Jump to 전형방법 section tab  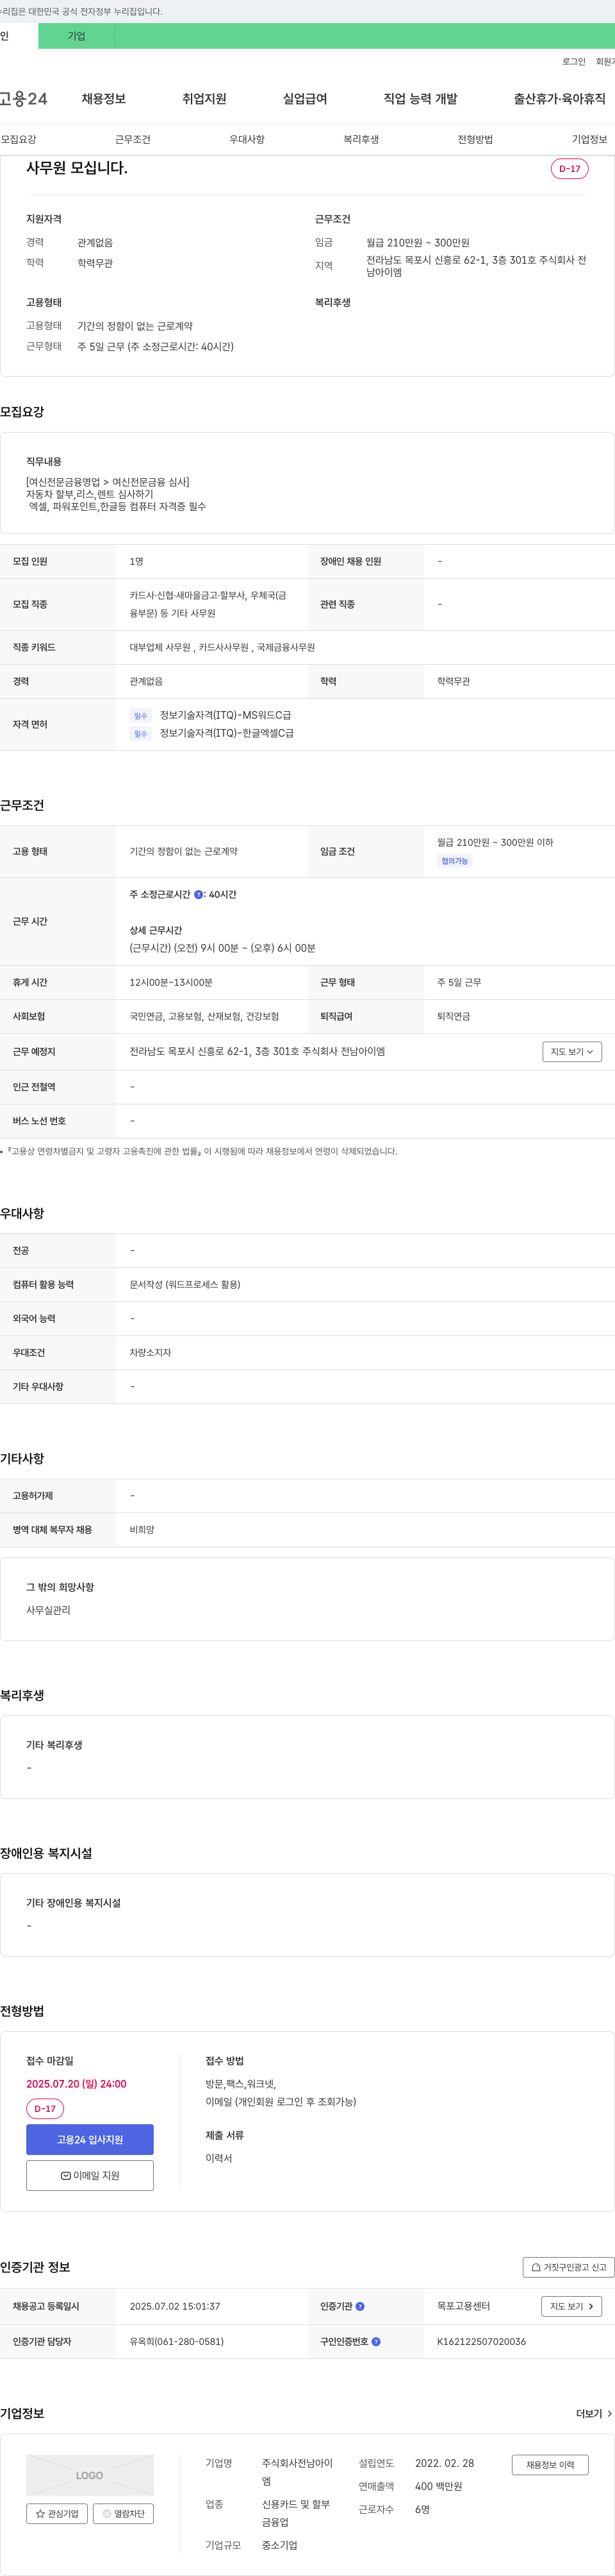tap(475, 139)
